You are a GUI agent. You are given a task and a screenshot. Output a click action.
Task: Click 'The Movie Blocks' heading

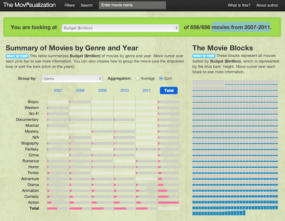[223, 48]
